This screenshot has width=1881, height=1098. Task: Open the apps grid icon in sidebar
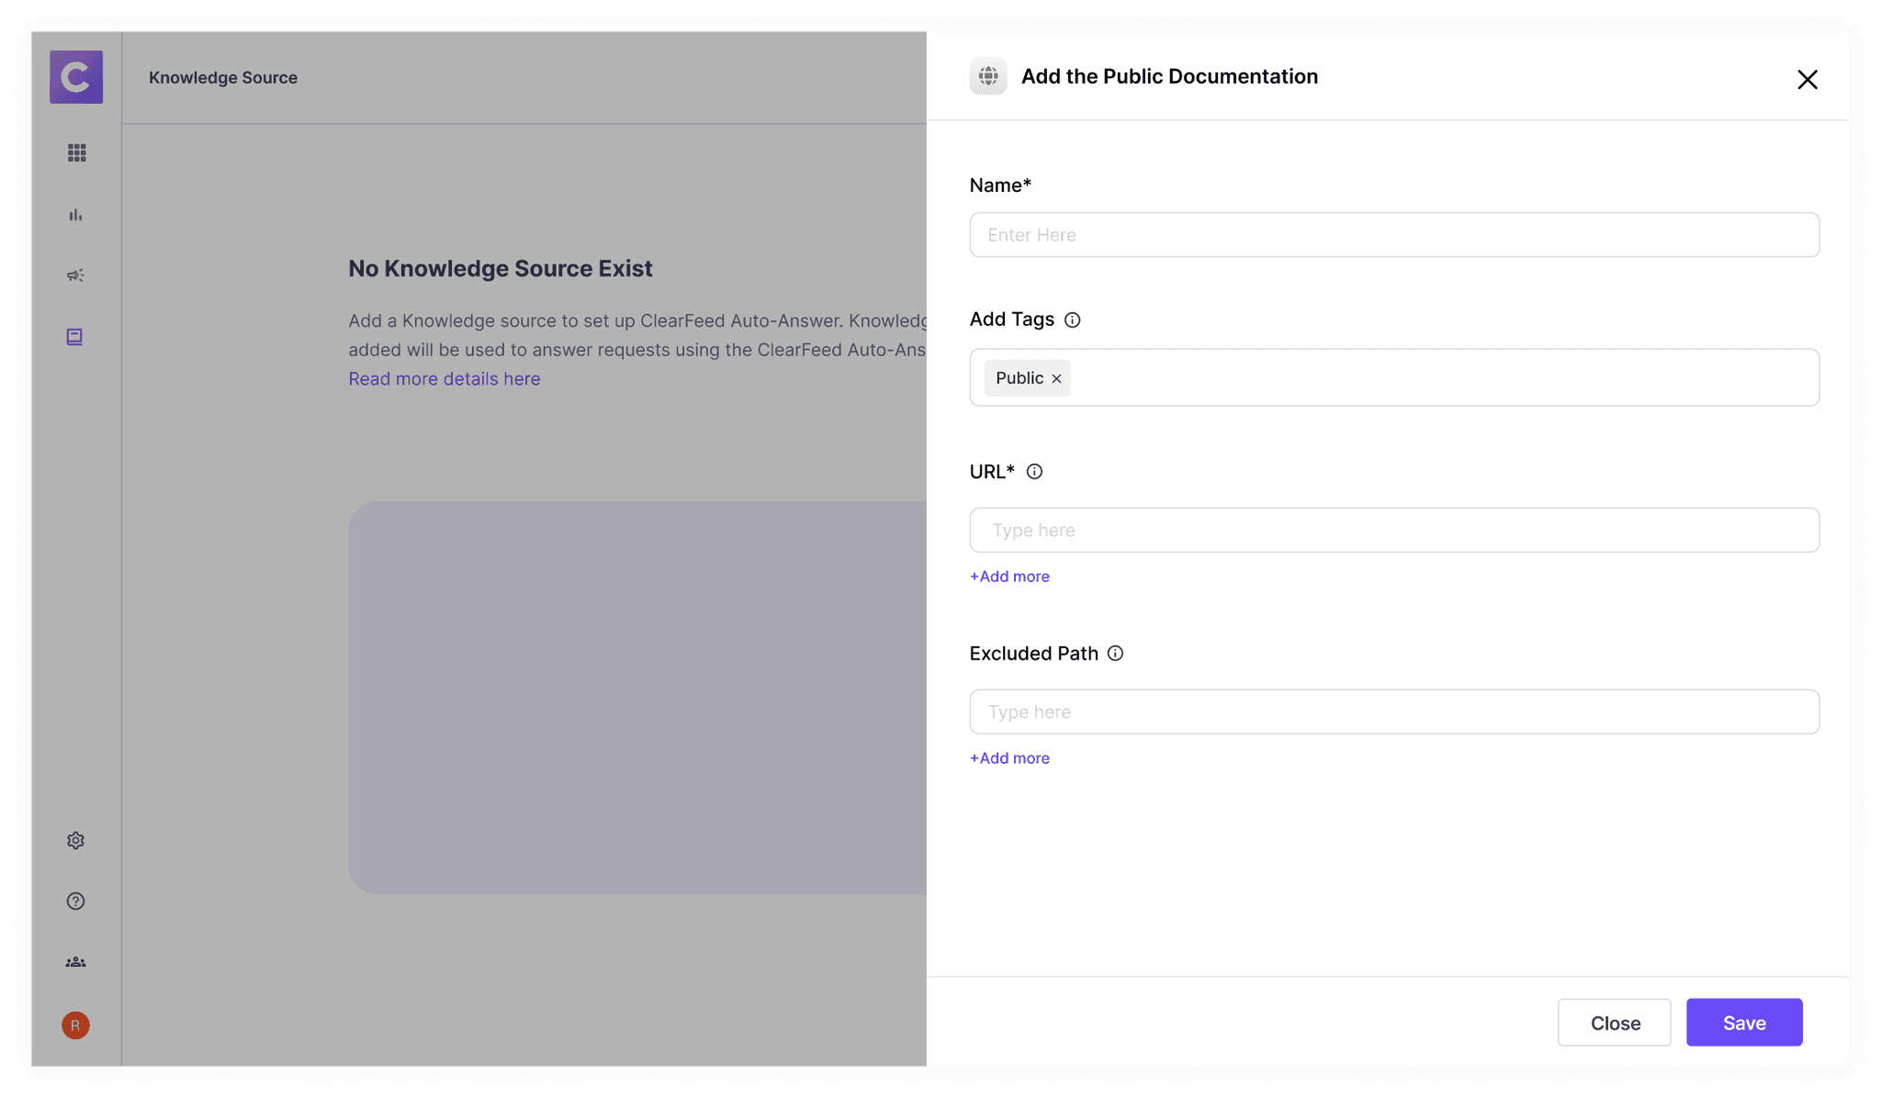(x=76, y=152)
